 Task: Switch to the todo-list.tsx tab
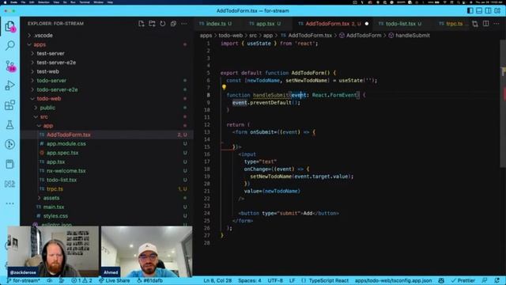click(x=401, y=24)
